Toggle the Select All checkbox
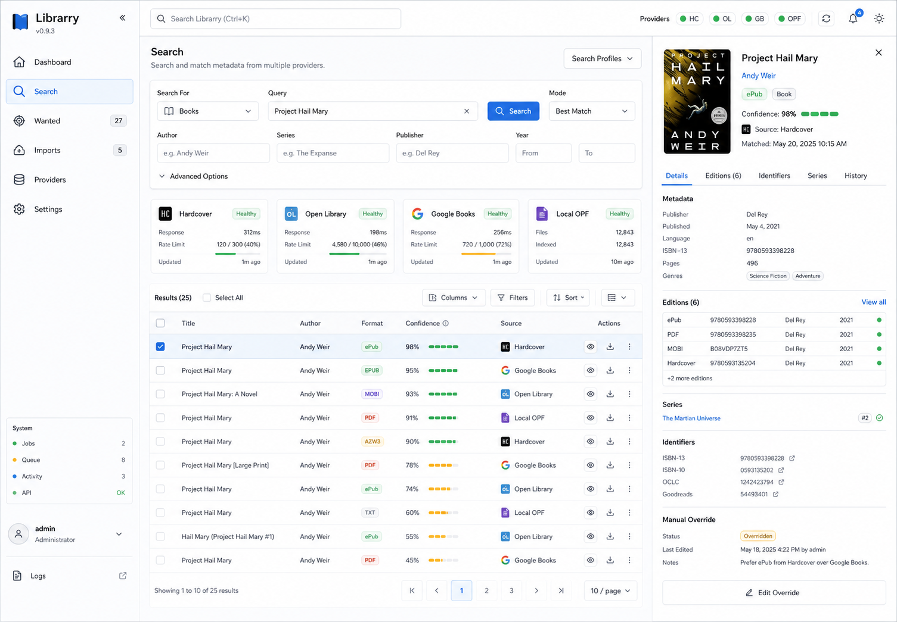This screenshot has height=622, width=897. point(207,298)
